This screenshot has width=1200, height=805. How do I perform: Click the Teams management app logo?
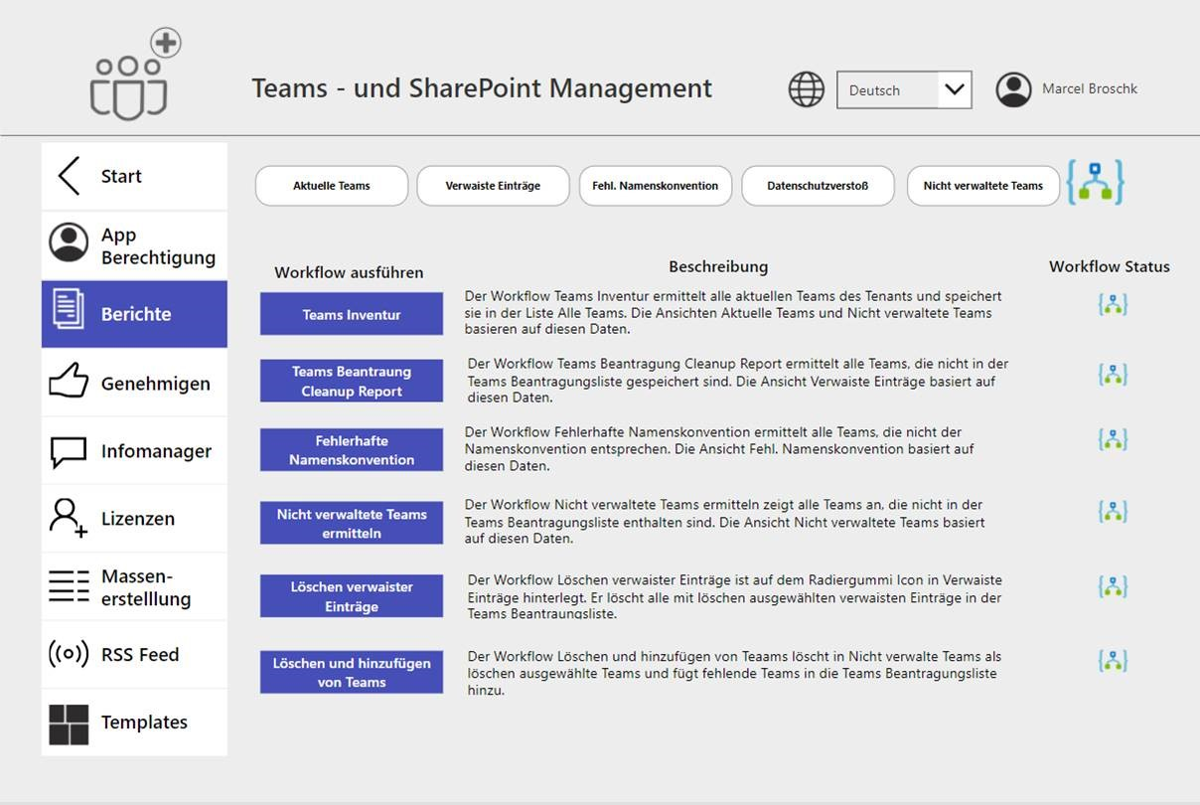tap(132, 76)
